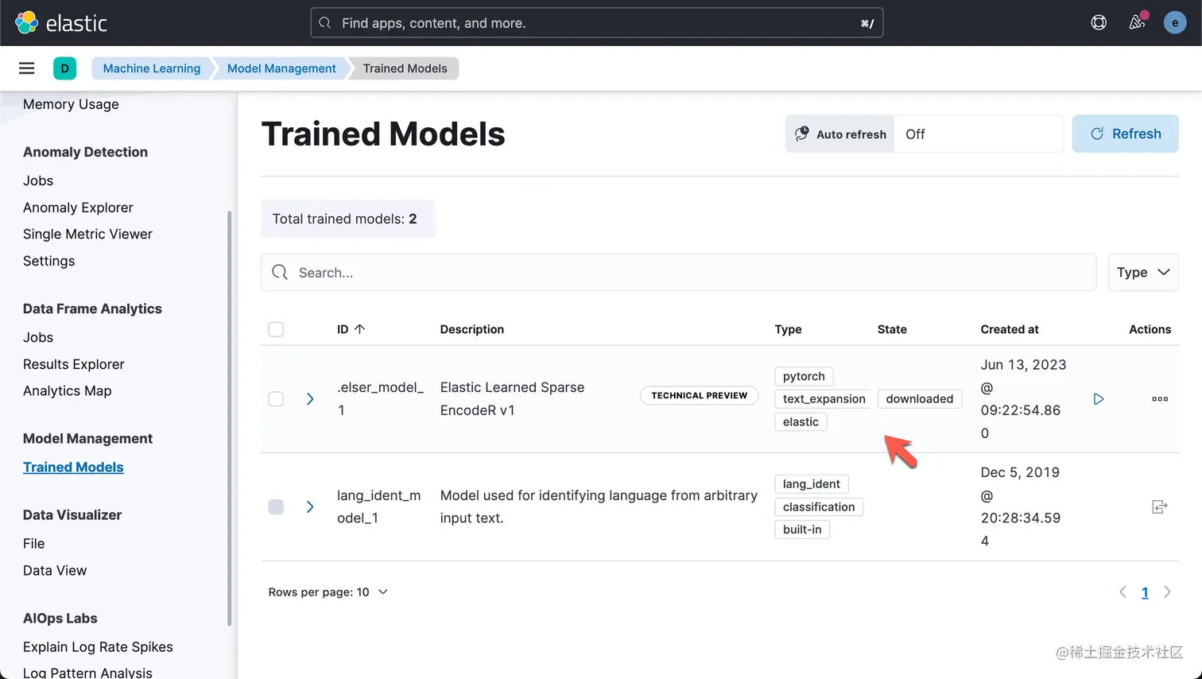Click the Auto refresh icon
The width and height of the screenshot is (1202, 679).
[x=802, y=134]
